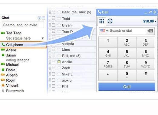This screenshot has width=158, height=115.
Task: Pop out the Call window arrow icon
Action: coord(150,12)
